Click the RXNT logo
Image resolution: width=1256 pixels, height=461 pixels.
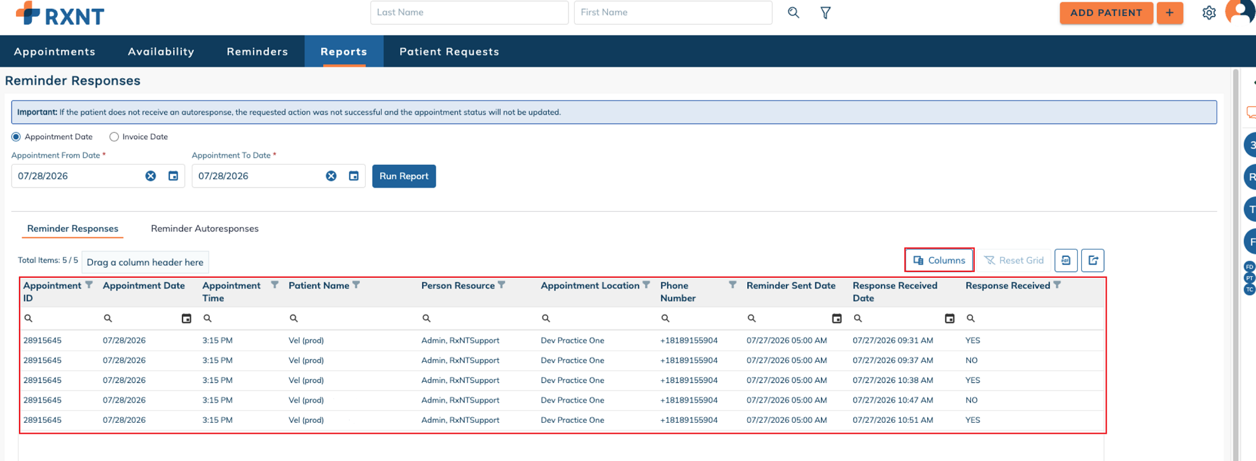60,13
